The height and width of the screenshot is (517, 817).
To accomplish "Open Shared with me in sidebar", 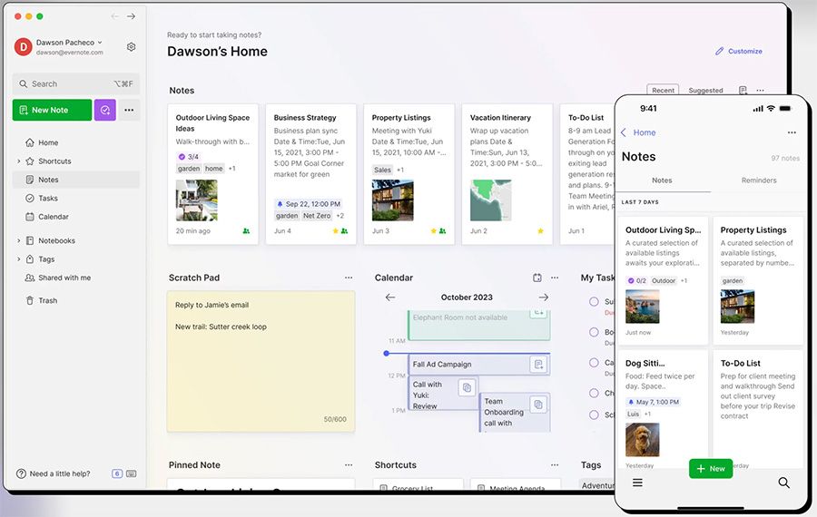I will point(64,278).
